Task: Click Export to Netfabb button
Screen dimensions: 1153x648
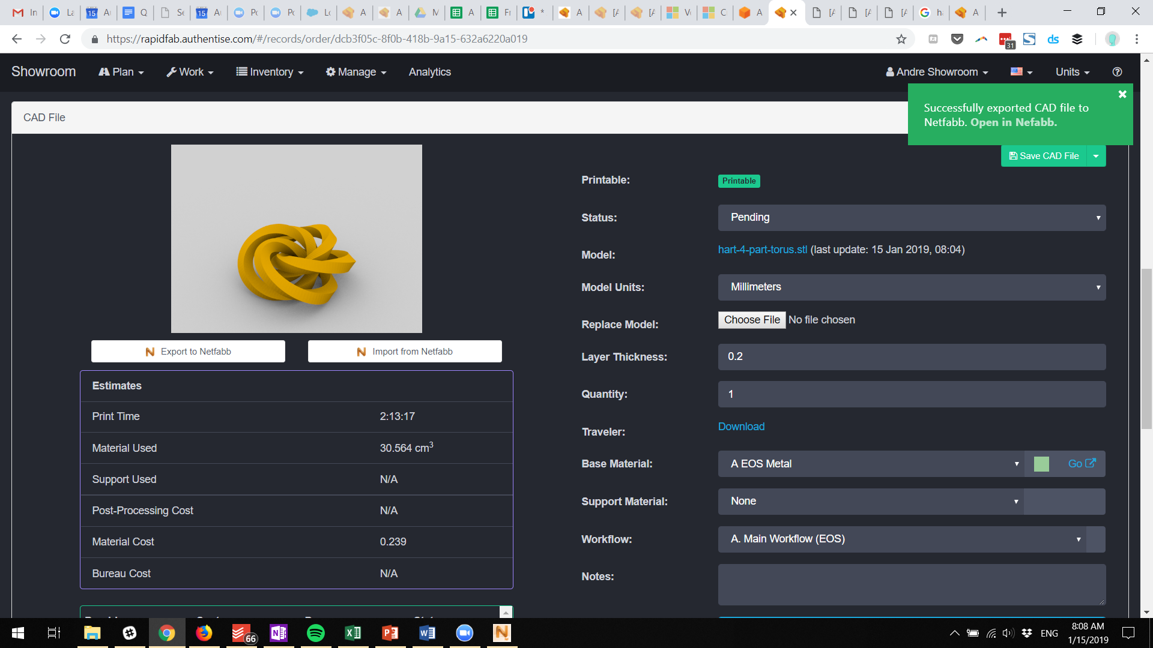Action: tap(188, 352)
